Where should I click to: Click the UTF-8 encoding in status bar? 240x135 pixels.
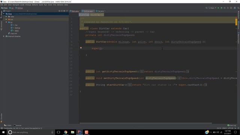(231, 128)
